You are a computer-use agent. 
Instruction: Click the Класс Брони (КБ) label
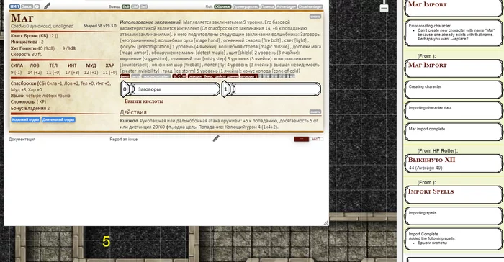(30, 36)
